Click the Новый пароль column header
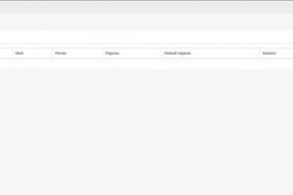Image resolution: width=293 pixels, height=195 pixels. tap(178, 53)
